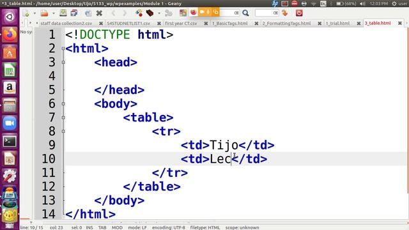This screenshot has width=409, height=230.
Task: Open Terminal from the dock
Action: (x=10, y=141)
